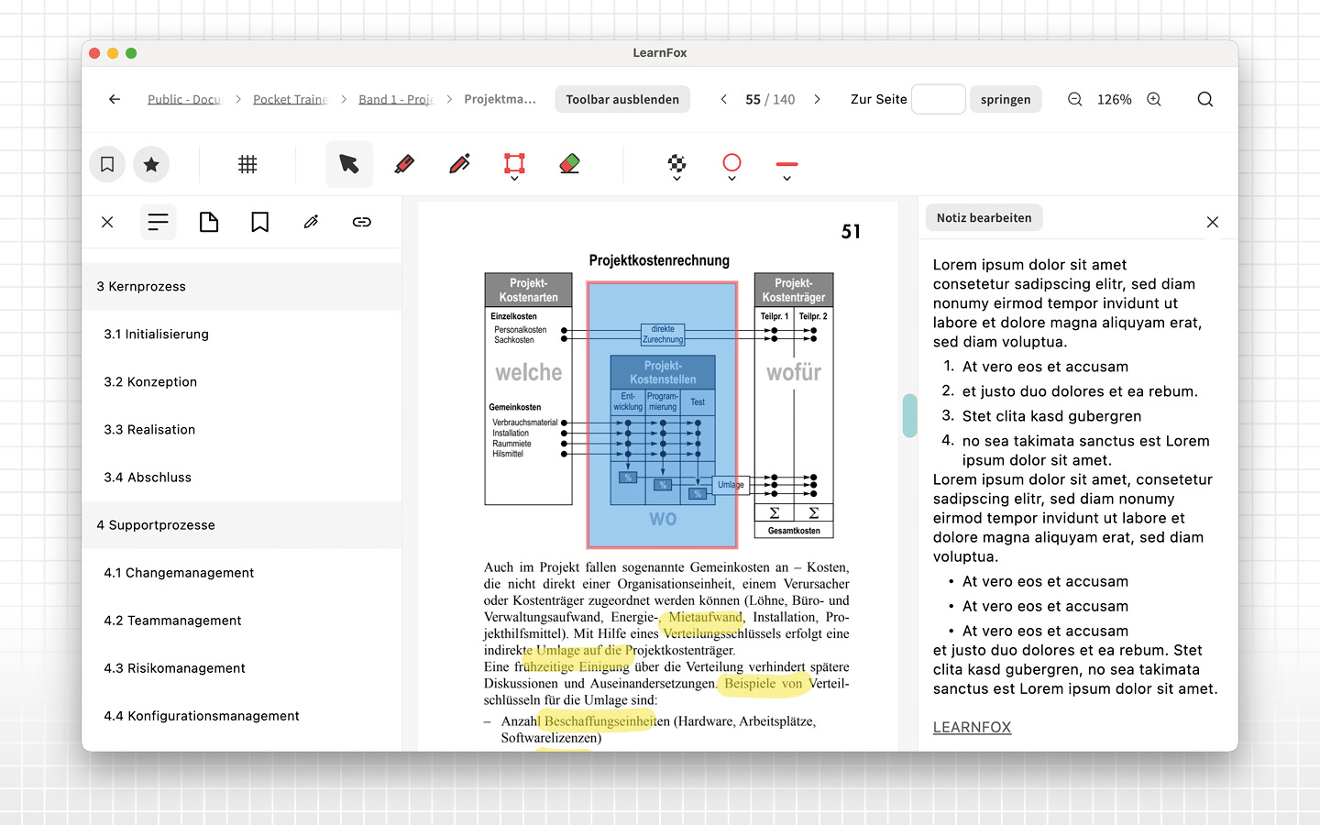Click the 126% zoom level value
The image size is (1320, 825).
coord(1115,99)
